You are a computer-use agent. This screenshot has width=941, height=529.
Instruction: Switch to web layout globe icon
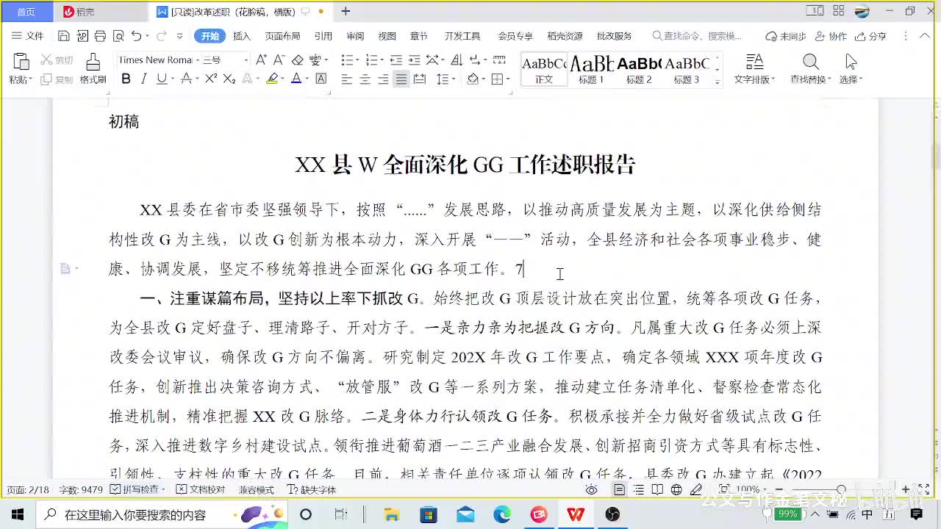(x=676, y=490)
